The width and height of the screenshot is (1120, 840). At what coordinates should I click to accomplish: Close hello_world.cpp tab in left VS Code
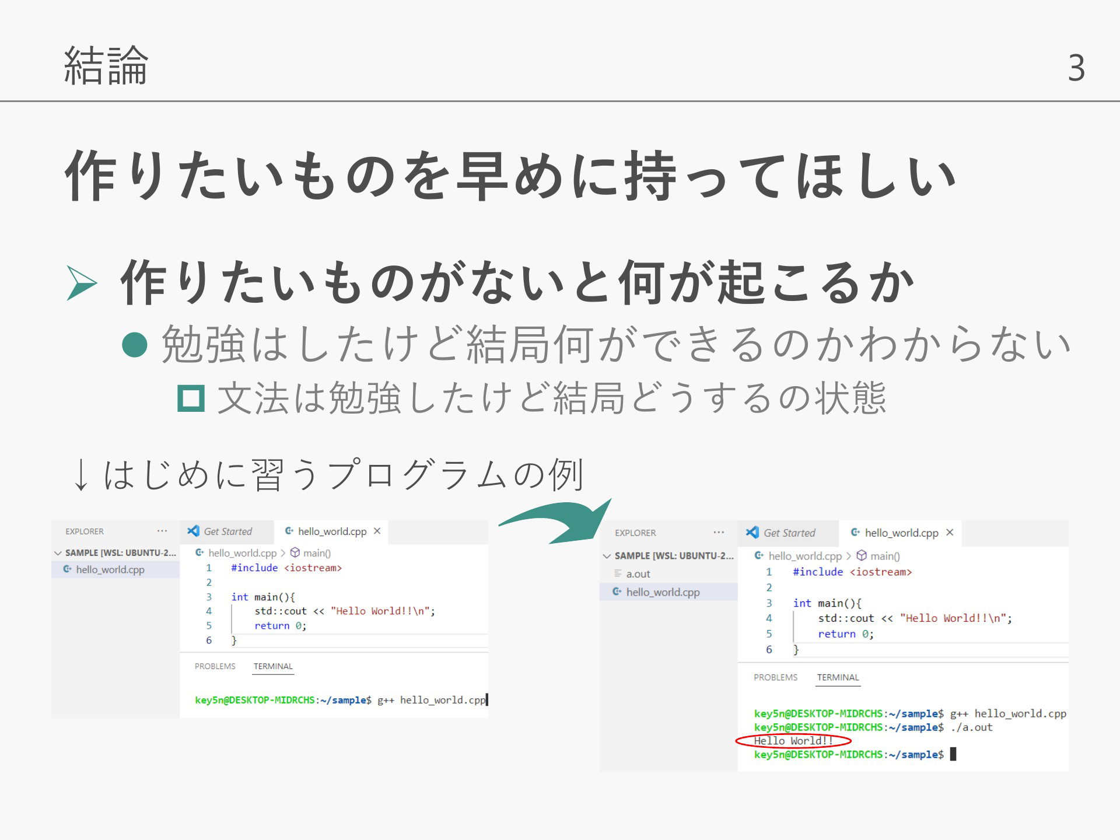tap(377, 531)
